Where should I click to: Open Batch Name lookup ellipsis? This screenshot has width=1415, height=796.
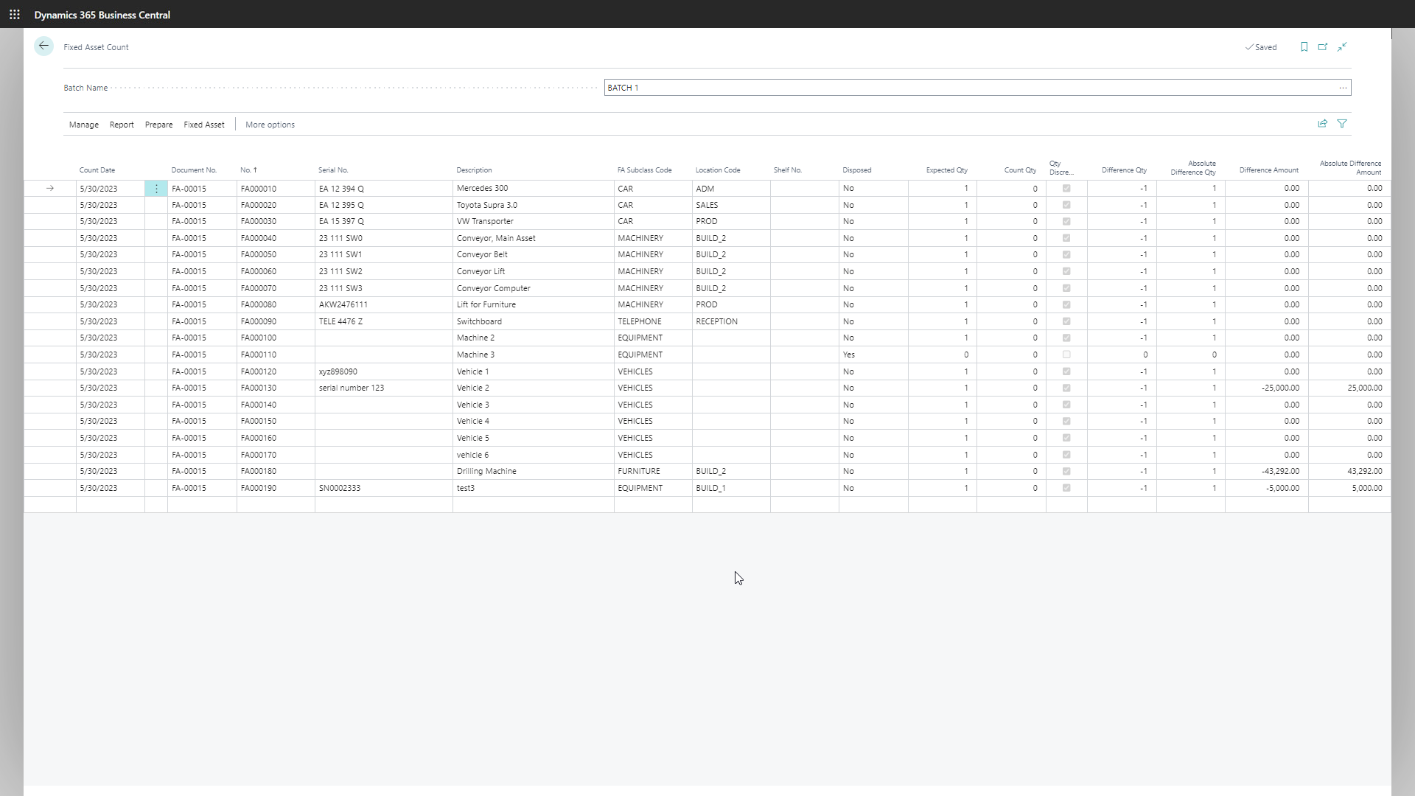(1343, 88)
